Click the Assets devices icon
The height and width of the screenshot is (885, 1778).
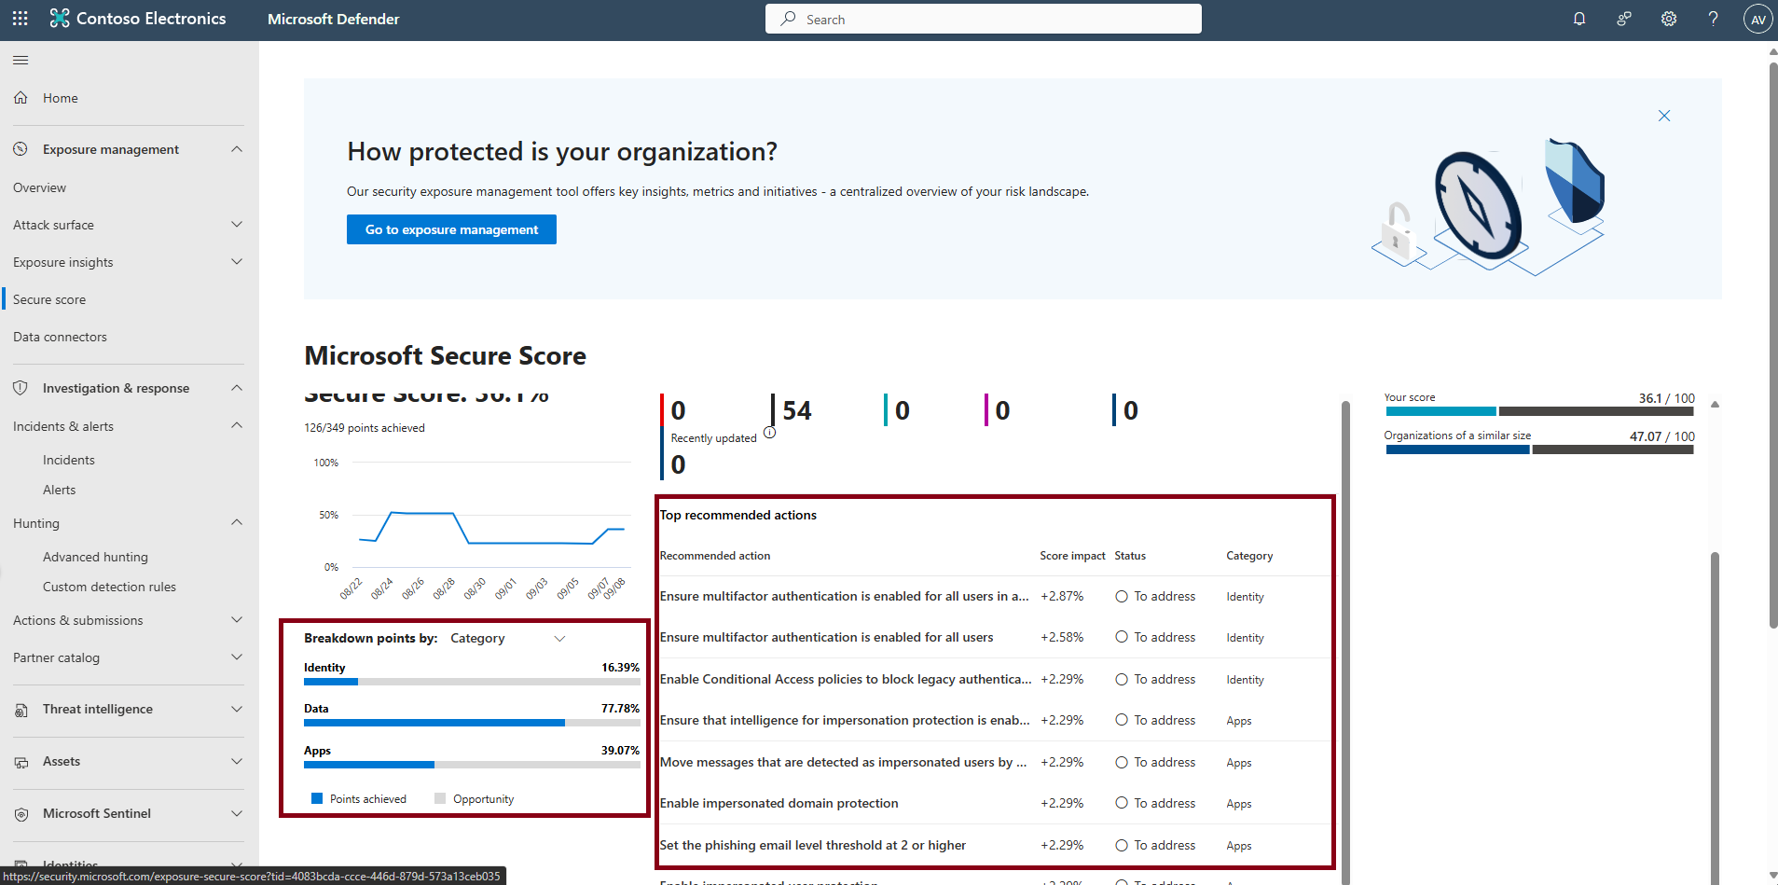pyautogui.click(x=21, y=762)
